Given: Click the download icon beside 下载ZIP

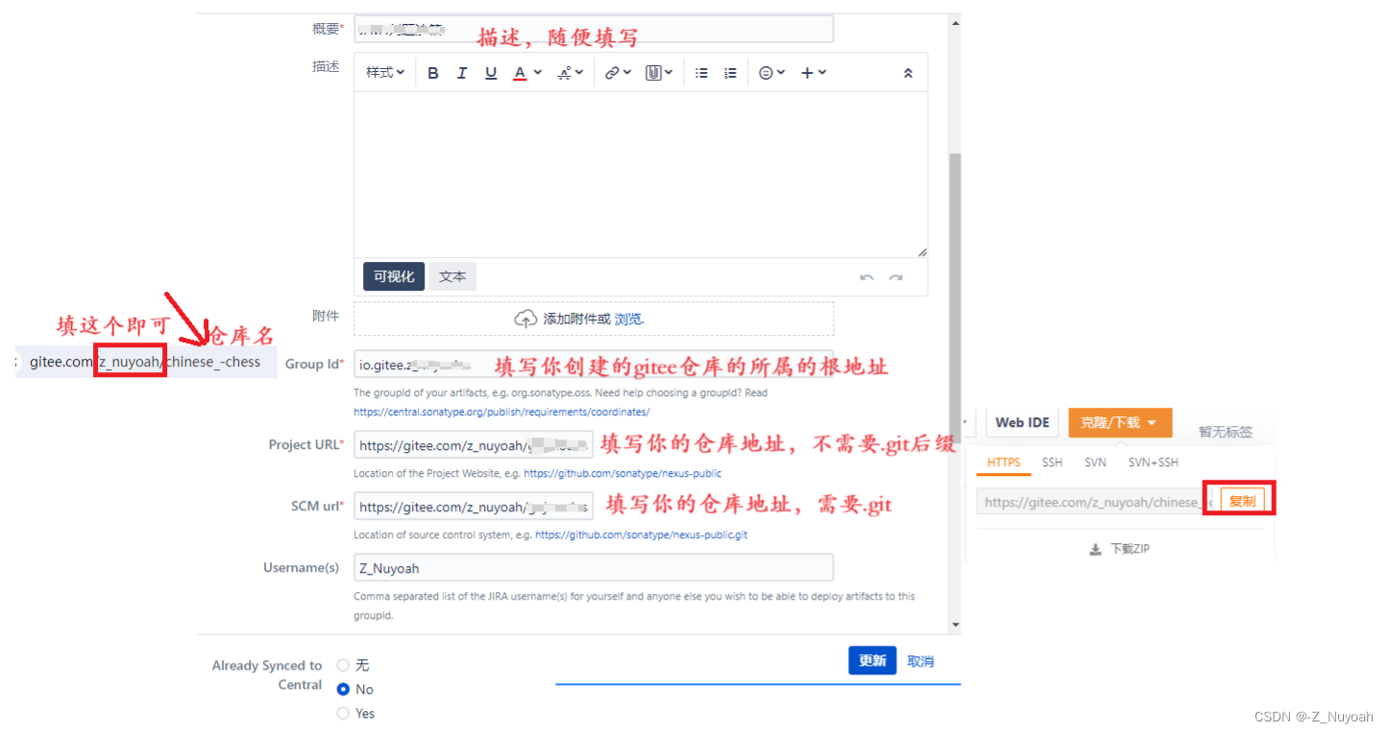Looking at the screenshot, I should (1095, 550).
